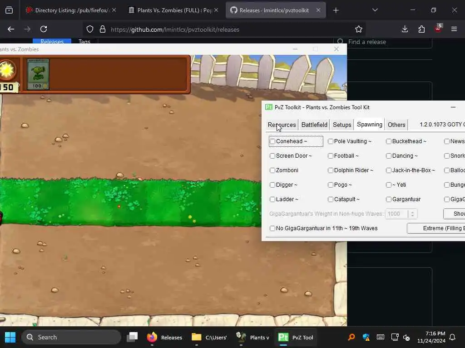Select the Peashooter seed packet
The image size is (465, 348).
(x=38, y=74)
